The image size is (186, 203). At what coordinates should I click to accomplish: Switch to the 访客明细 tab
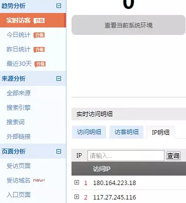(126, 132)
